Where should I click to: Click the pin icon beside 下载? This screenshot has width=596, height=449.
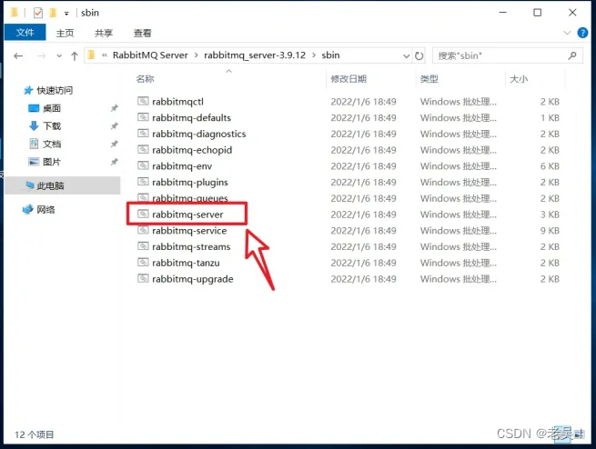(x=114, y=126)
